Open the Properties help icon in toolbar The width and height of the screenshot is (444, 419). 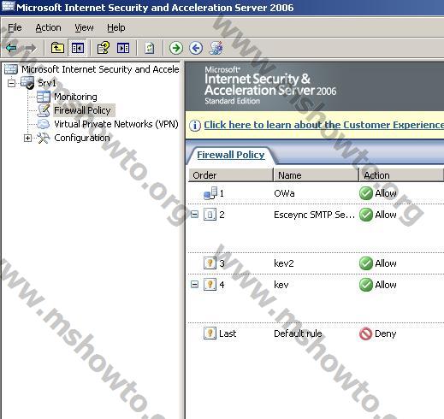(x=104, y=48)
